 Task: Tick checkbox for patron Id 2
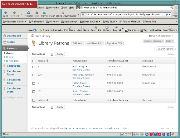tap(34, 67)
